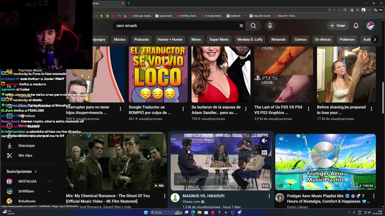Image resolution: width=385 pixels, height=216 pixels.
Task: Open options for Google Traductor short
Action: [x=183, y=109]
